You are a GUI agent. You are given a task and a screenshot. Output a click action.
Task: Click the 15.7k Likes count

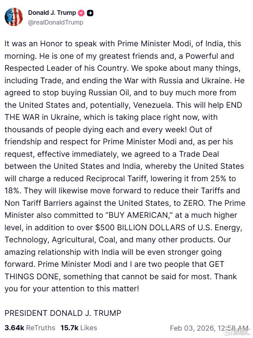tap(79, 328)
